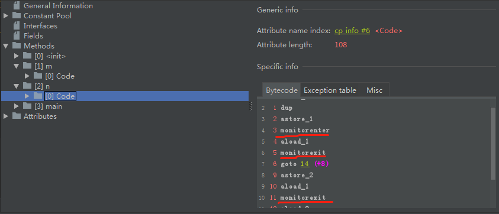499x214 pixels.
Task: Click the astore_2 instruction line
Action: [297, 175]
